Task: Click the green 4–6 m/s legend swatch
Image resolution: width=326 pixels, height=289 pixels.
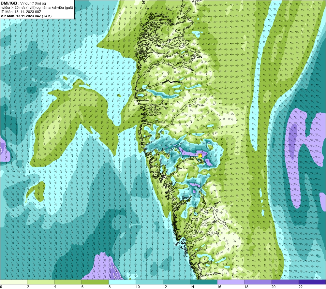Action: [x=68, y=282]
